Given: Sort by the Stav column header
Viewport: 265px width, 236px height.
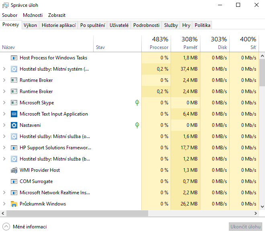Looking at the screenshot, I should click(x=118, y=44).
